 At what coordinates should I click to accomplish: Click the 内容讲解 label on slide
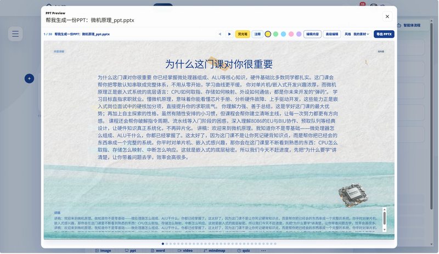click(x=59, y=52)
